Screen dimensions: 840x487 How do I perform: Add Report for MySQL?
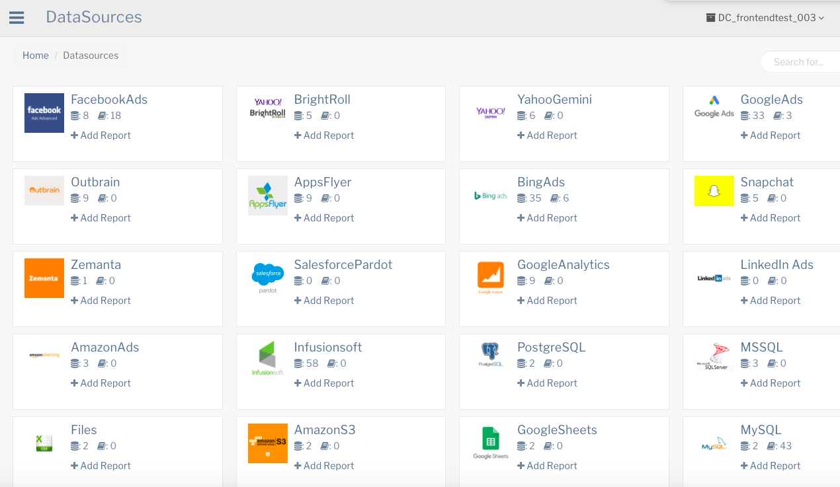tap(771, 466)
